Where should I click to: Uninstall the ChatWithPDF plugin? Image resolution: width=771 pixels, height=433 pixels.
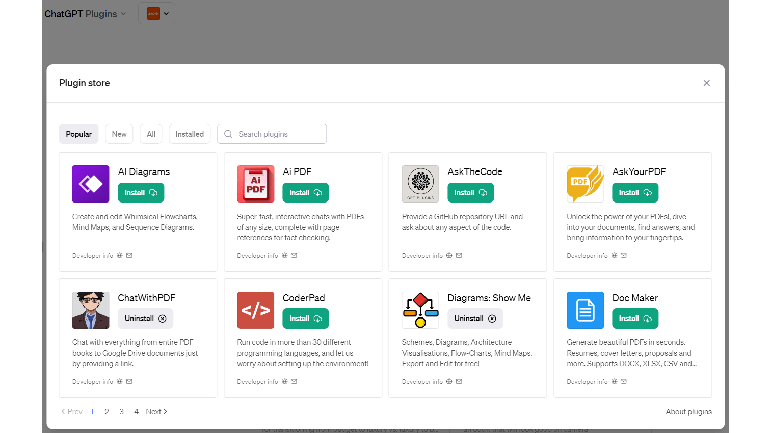coord(145,319)
